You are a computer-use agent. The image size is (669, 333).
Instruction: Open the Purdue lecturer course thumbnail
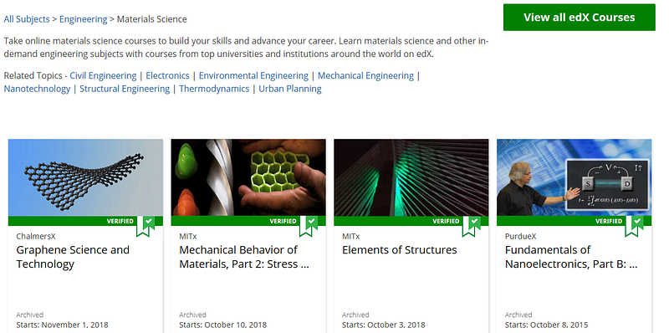575,177
